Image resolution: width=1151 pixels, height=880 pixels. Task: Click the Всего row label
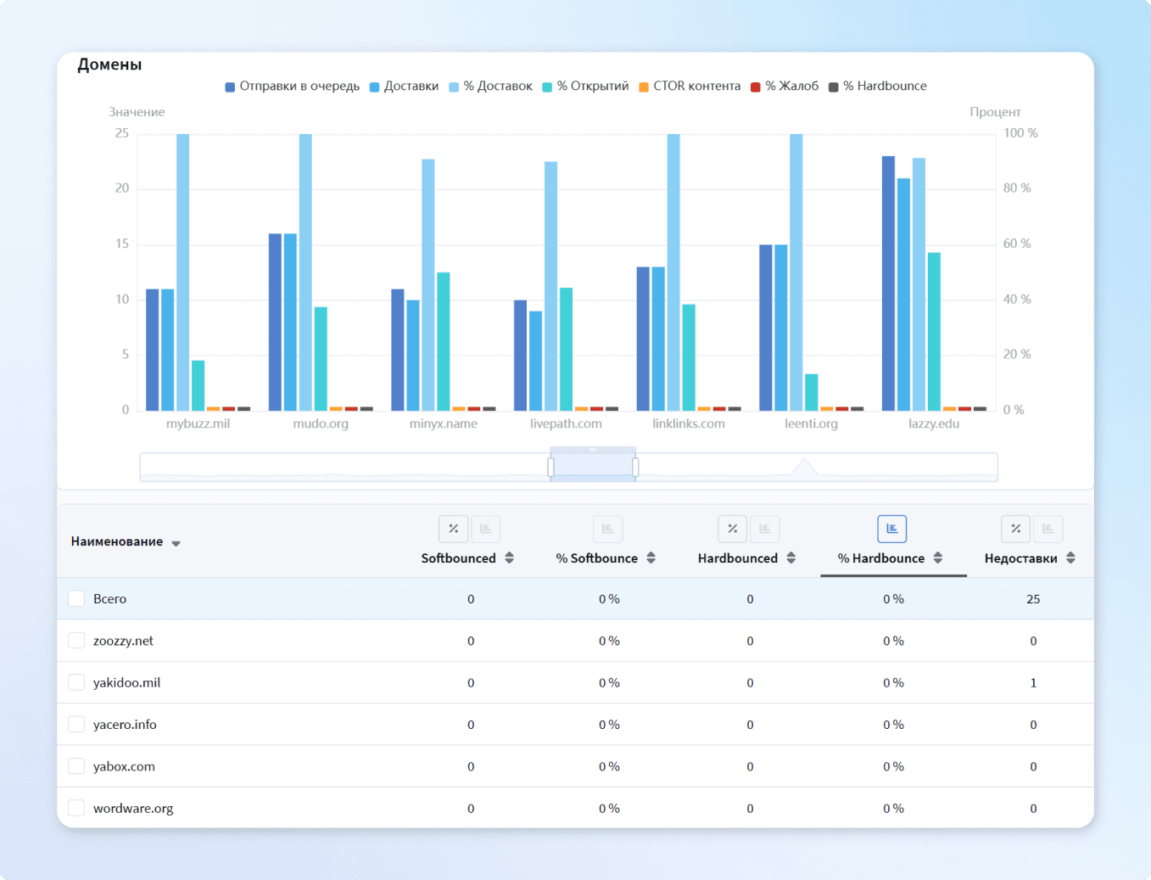[109, 598]
